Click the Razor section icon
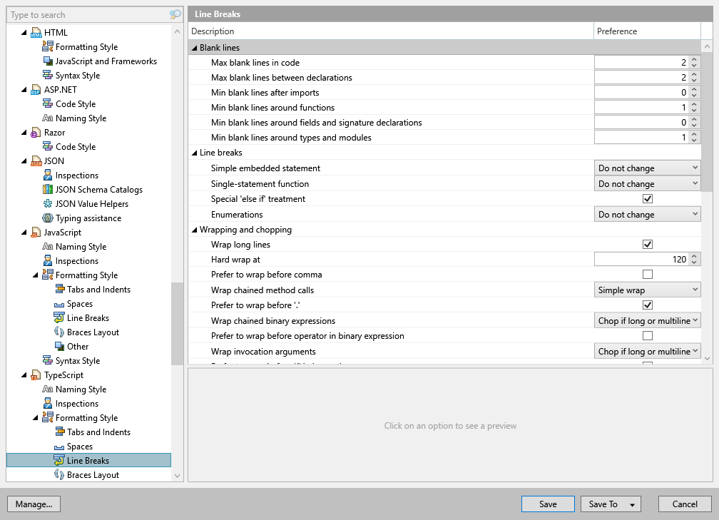 pos(36,133)
